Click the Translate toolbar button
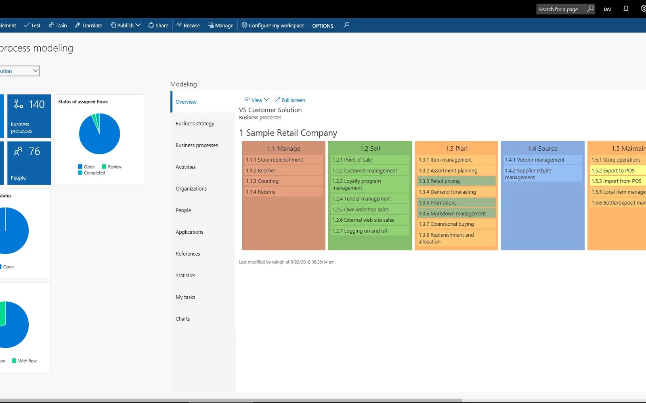 coord(88,25)
